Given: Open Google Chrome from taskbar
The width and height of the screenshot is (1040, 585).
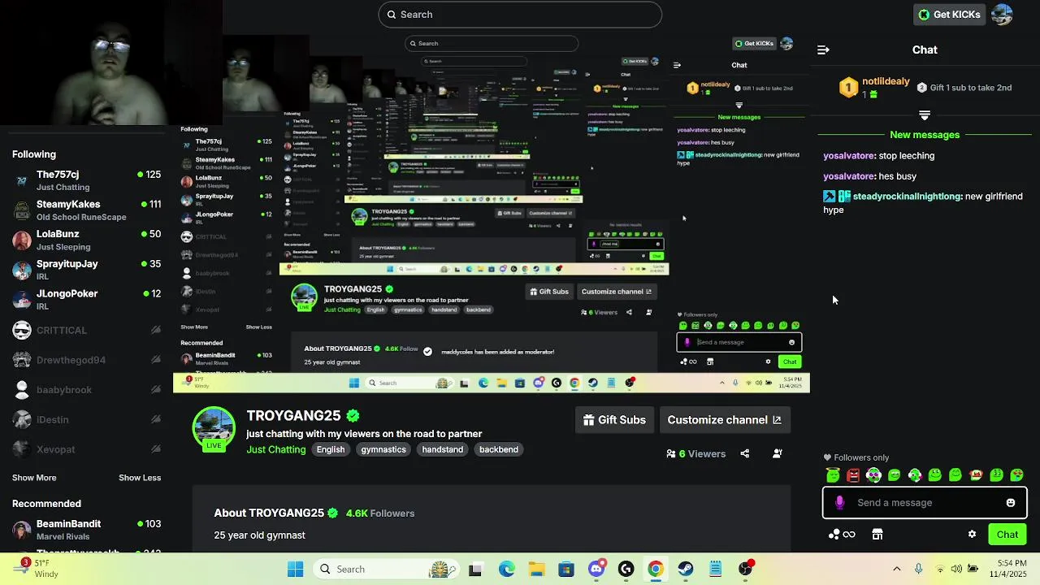Looking at the screenshot, I should point(656,570).
